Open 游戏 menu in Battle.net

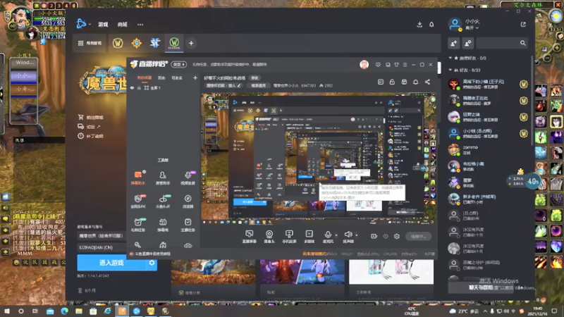click(103, 25)
